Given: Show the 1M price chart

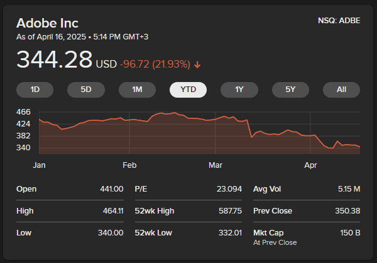Looking at the screenshot, I should tap(137, 90).
